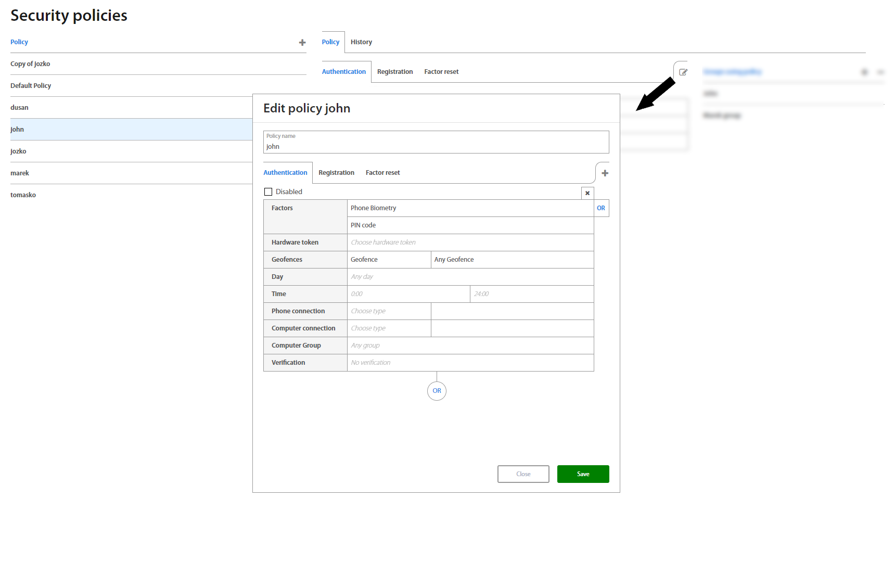895x562 pixels.
Task: Add alternative rule with circular OR button
Action: 437,391
